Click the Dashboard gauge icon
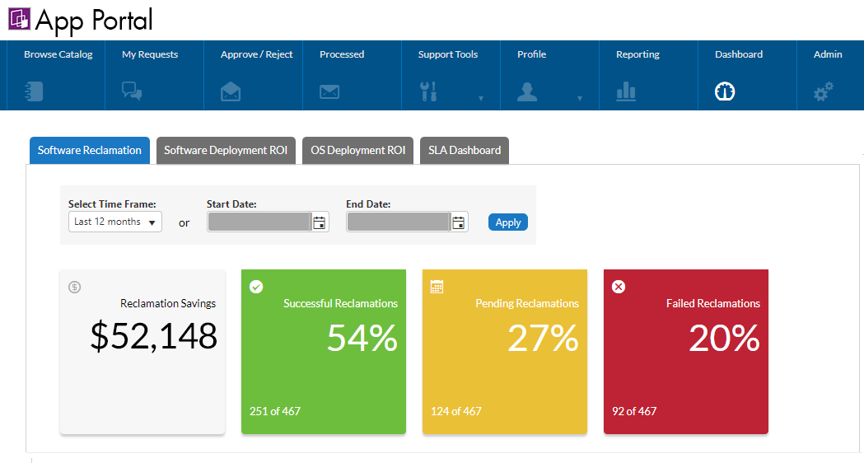 tap(725, 91)
